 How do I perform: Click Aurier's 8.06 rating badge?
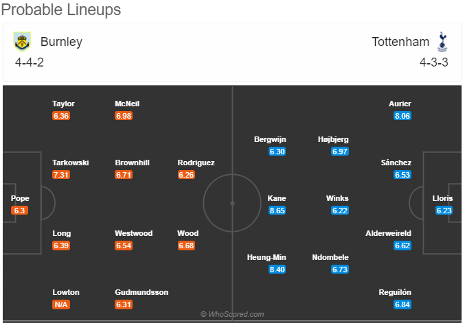pyautogui.click(x=402, y=116)
